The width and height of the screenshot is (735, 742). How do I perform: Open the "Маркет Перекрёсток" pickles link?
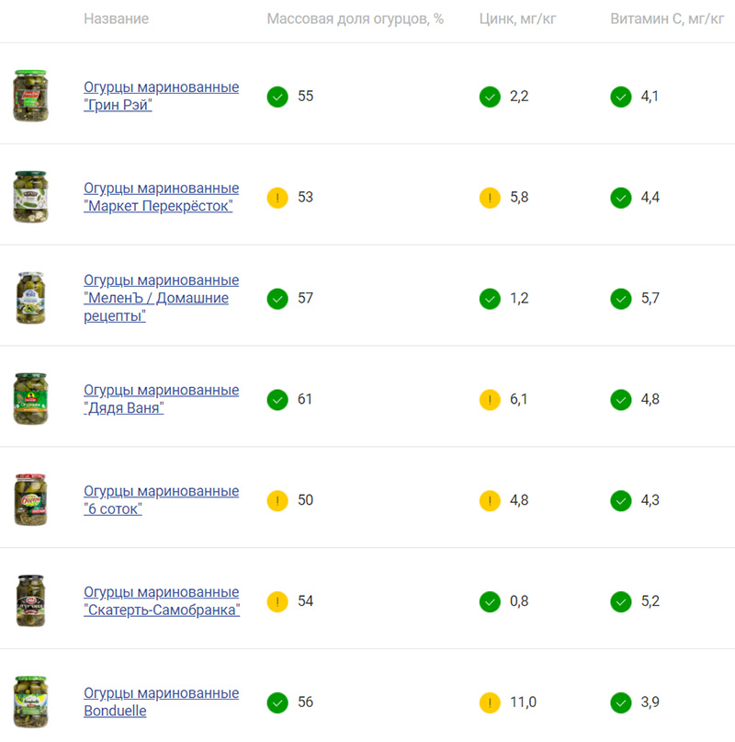(162, 197)
